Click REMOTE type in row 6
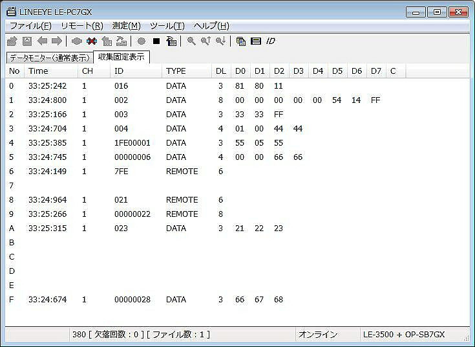 (x=182, y=171)
